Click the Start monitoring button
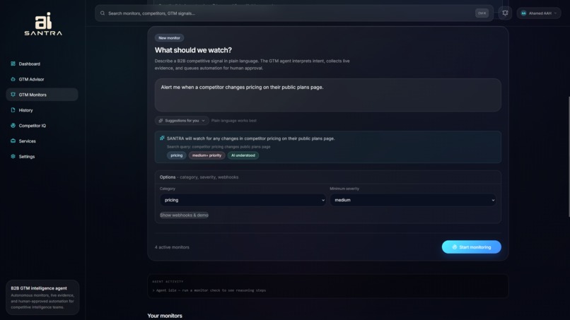 tap(472, 247)
